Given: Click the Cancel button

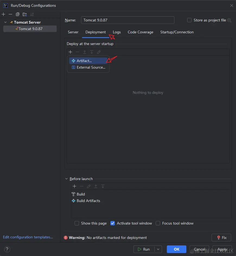Looking at the screenshot, I should [199, 249].
